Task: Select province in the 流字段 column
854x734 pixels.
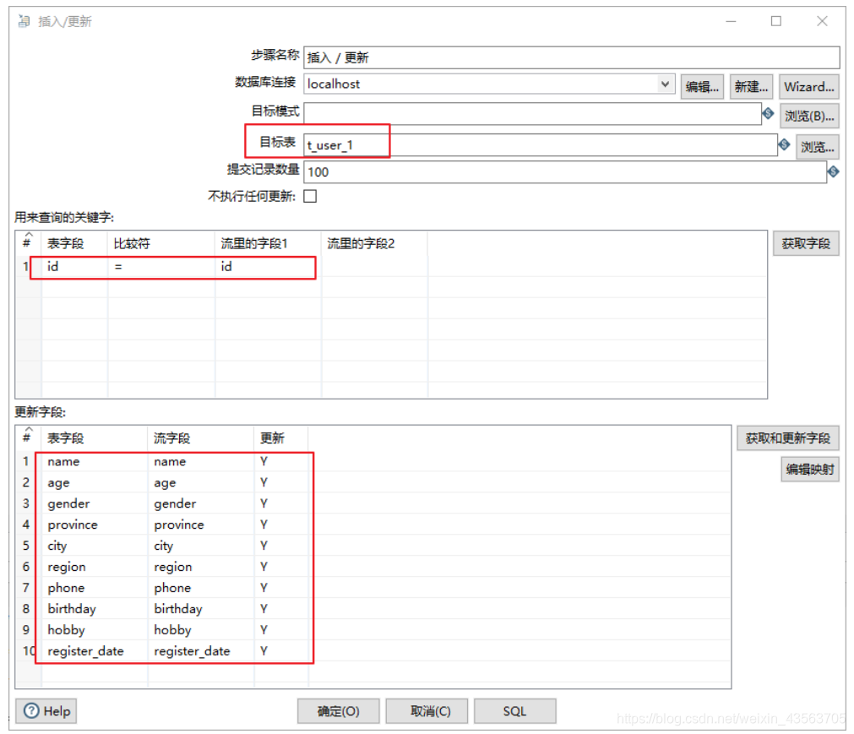Action: pos(200,525)
